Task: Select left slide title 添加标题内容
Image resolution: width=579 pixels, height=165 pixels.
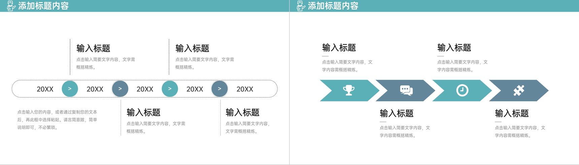Action: point(43,6)
